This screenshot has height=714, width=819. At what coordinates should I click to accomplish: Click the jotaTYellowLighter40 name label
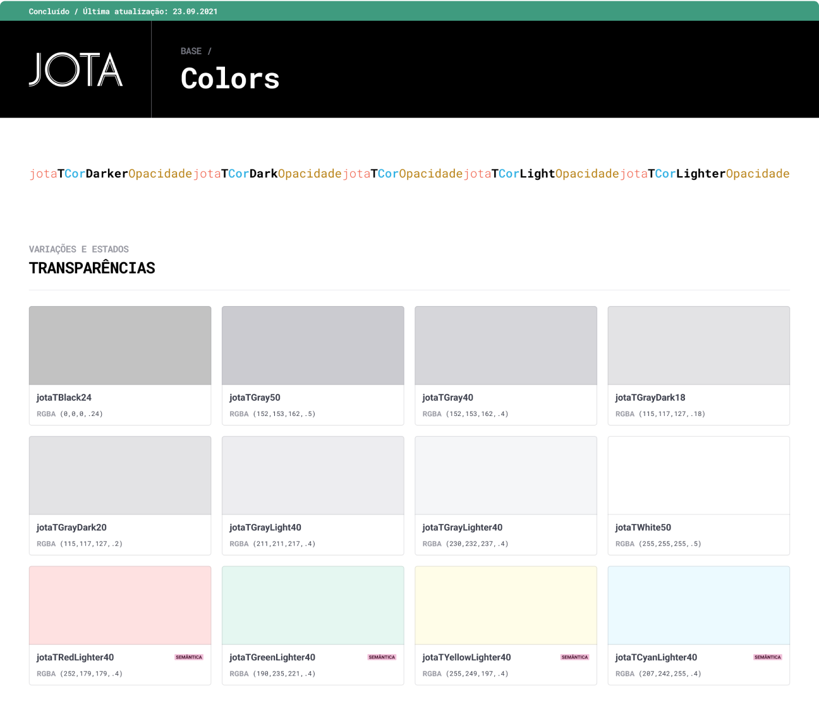pos(466,658)
